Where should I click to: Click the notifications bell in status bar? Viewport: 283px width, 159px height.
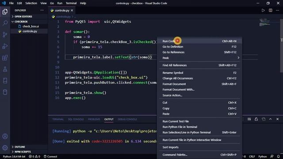coord(278,156)
